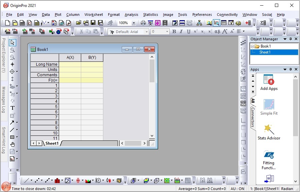This screenshot has height=192, width=300.
Task: Select the Zoom In magnifier tool
Action: pos(13,50)
